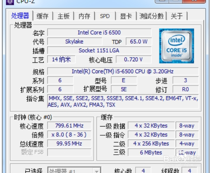Image resolution: width=213 pixels, height=173 pixels.
Task: Click the bus speed value 99.95 MHz
Action: [x=69, y=144]
